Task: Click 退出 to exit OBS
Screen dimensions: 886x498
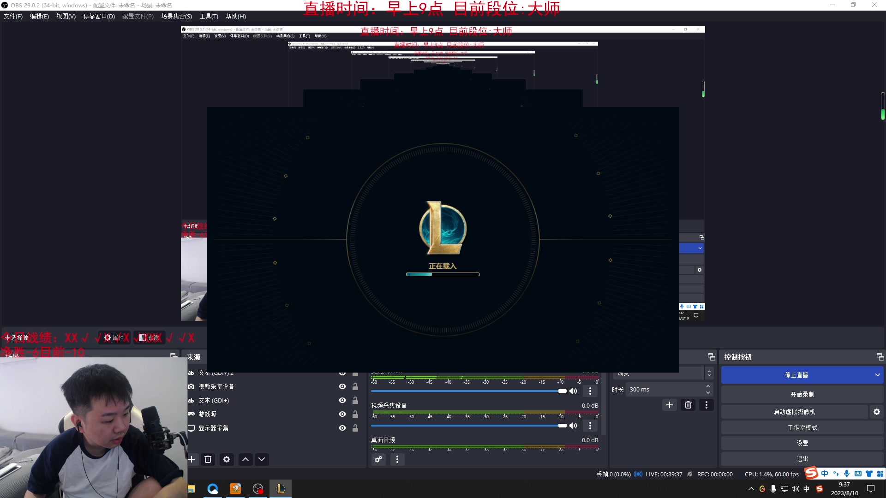Action: 802,459
